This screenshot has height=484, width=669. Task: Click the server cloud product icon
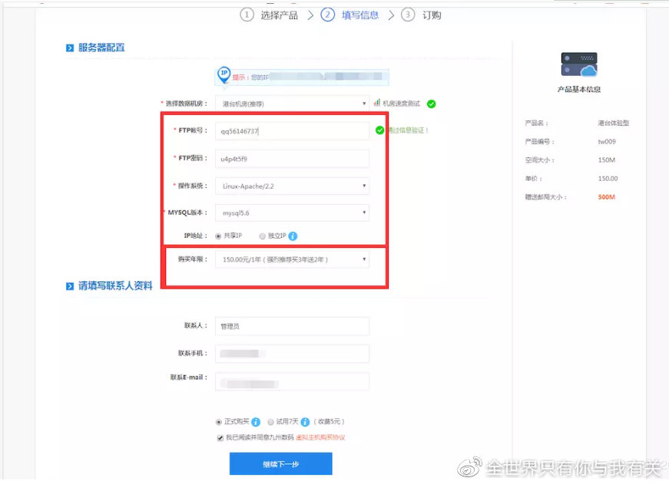(x=578, y=64)
